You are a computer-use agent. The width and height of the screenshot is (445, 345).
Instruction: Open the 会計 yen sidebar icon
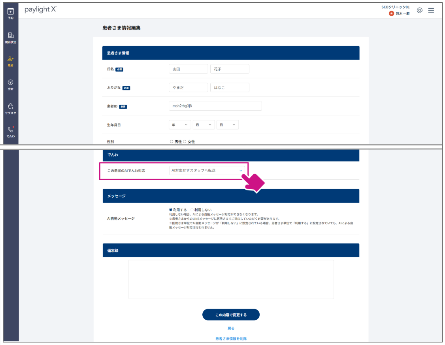point(11,85)
